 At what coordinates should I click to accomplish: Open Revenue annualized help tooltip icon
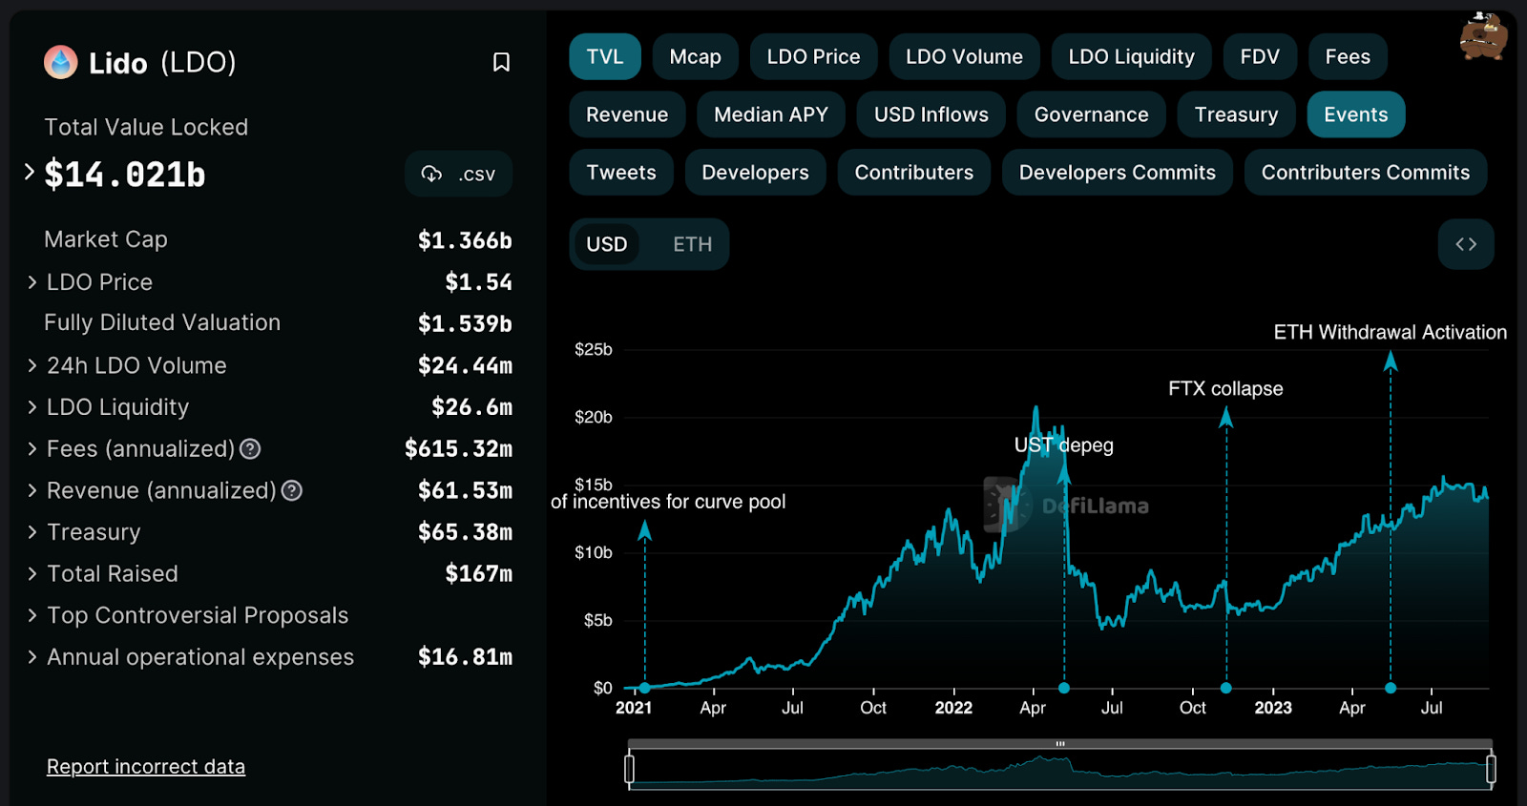(x=292, y=490)
